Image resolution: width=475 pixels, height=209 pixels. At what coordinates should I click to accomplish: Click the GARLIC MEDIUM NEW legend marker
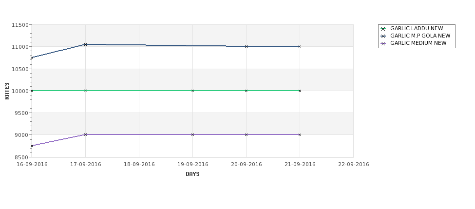pyautogui.click(x=383, y=44)
